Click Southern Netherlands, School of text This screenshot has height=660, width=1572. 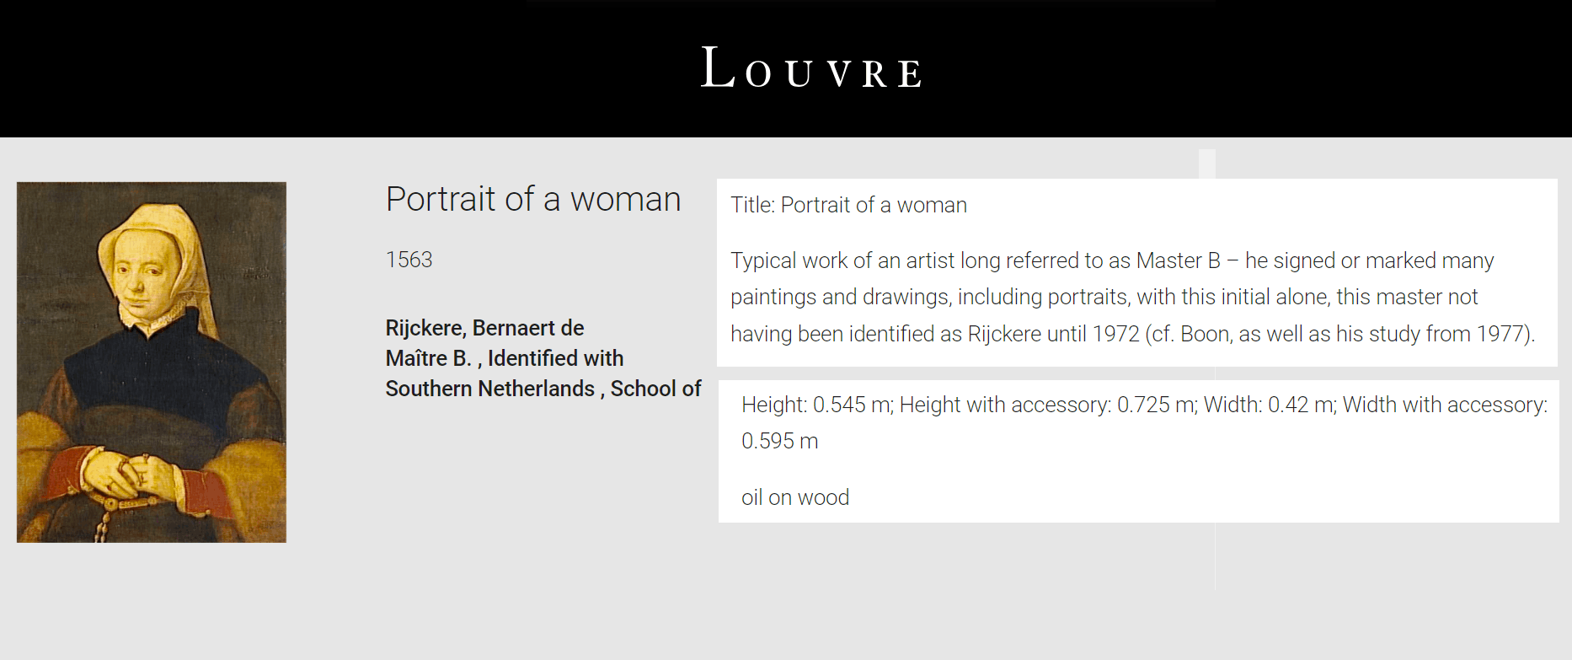(543, 389)
